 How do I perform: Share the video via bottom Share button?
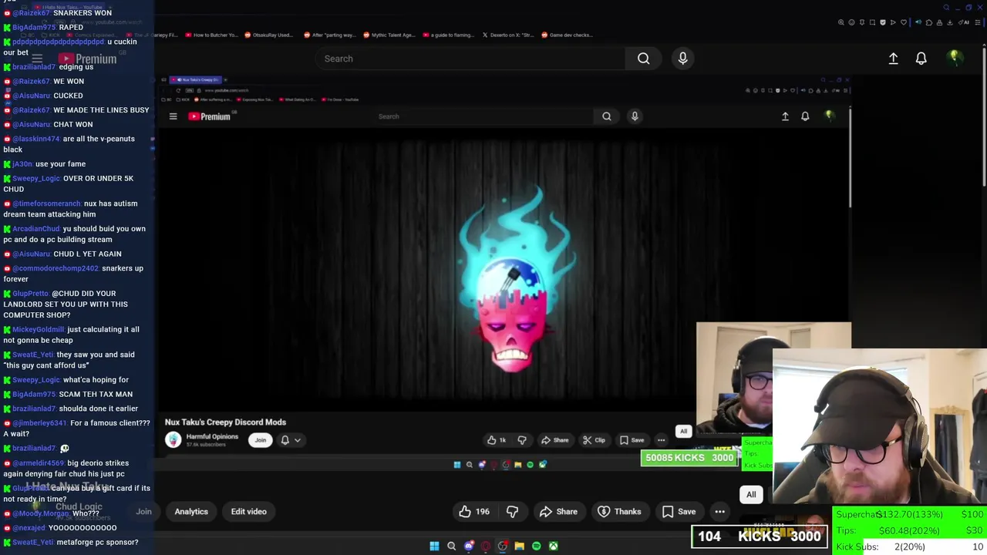click(559, 512)
